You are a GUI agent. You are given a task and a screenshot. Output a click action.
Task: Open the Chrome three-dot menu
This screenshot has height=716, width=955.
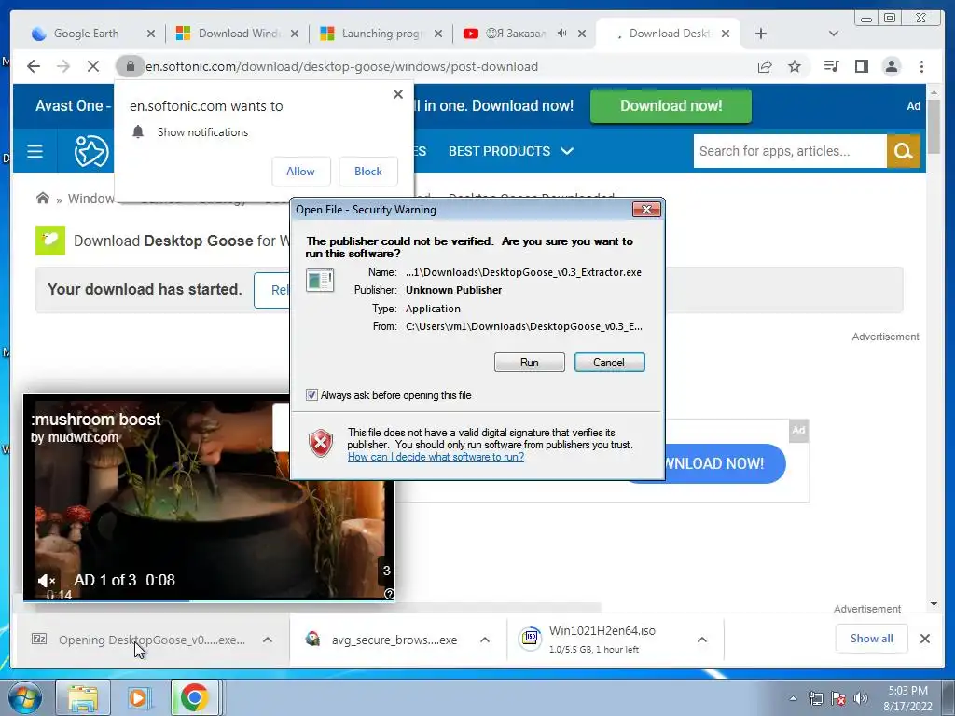pos(921,66)
